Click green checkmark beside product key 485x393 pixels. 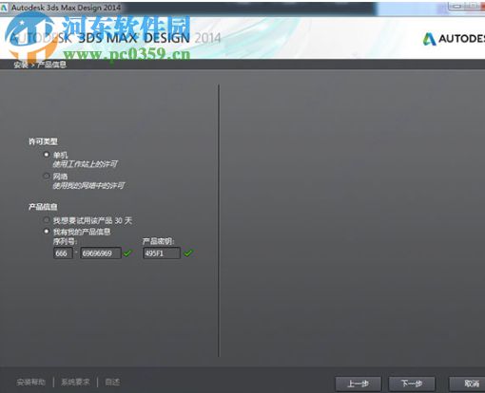coord(188,253)
